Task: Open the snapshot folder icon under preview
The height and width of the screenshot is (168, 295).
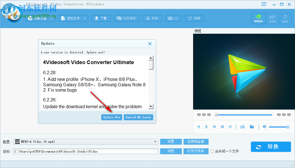Action: pos(252,127)
